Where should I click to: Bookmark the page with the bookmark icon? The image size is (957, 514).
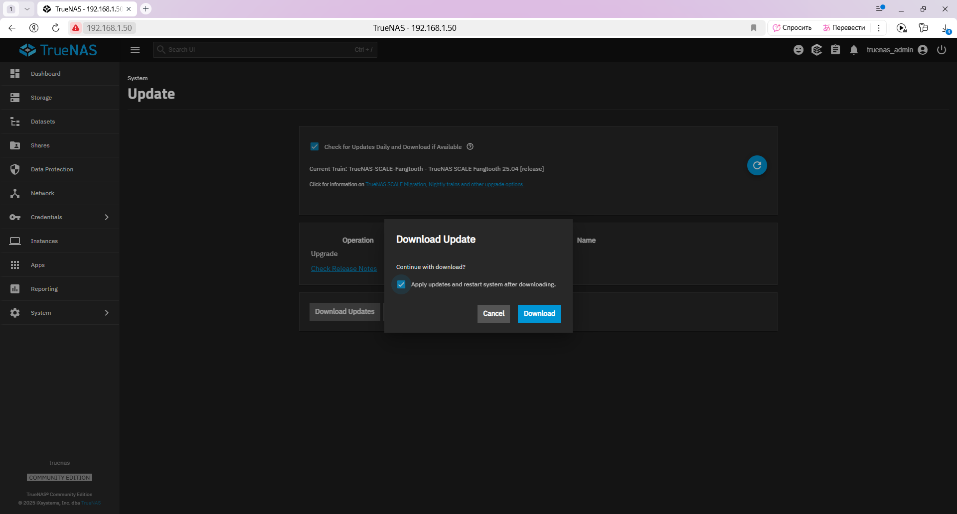[x=754, y=28]
